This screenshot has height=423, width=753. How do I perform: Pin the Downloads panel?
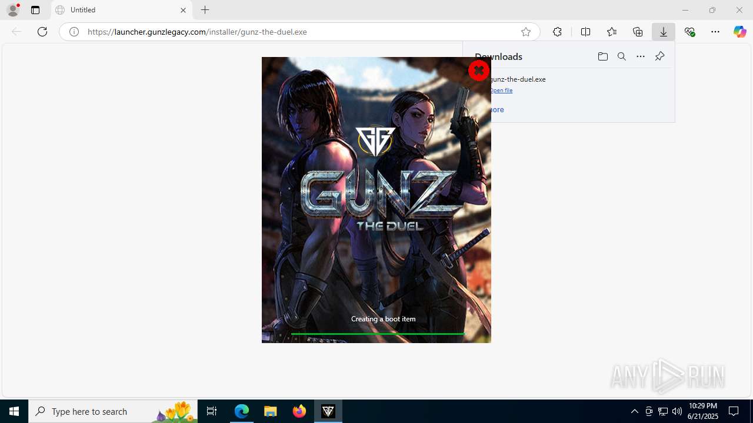tap(659, 56)
